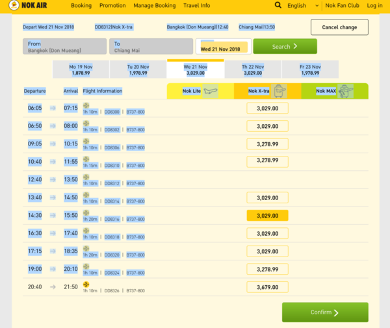Click the Depart Wed 21 Nov 2018 text
This screenshot has width=390, height=328.
point(49,27)
